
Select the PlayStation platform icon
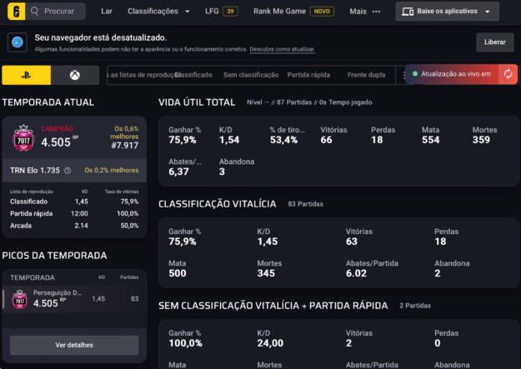coord(26,75)
